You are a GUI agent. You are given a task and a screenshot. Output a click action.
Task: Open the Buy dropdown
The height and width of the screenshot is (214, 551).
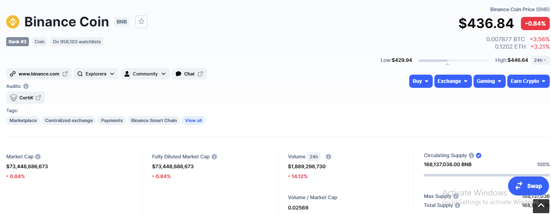421,81
